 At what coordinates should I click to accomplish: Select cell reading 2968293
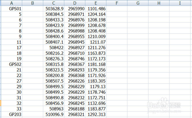coord(75,70)
